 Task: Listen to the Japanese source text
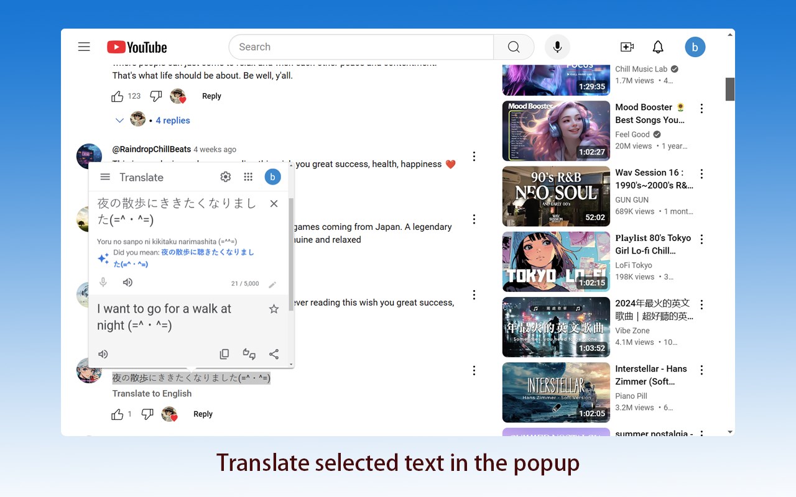tap(127, 283)
